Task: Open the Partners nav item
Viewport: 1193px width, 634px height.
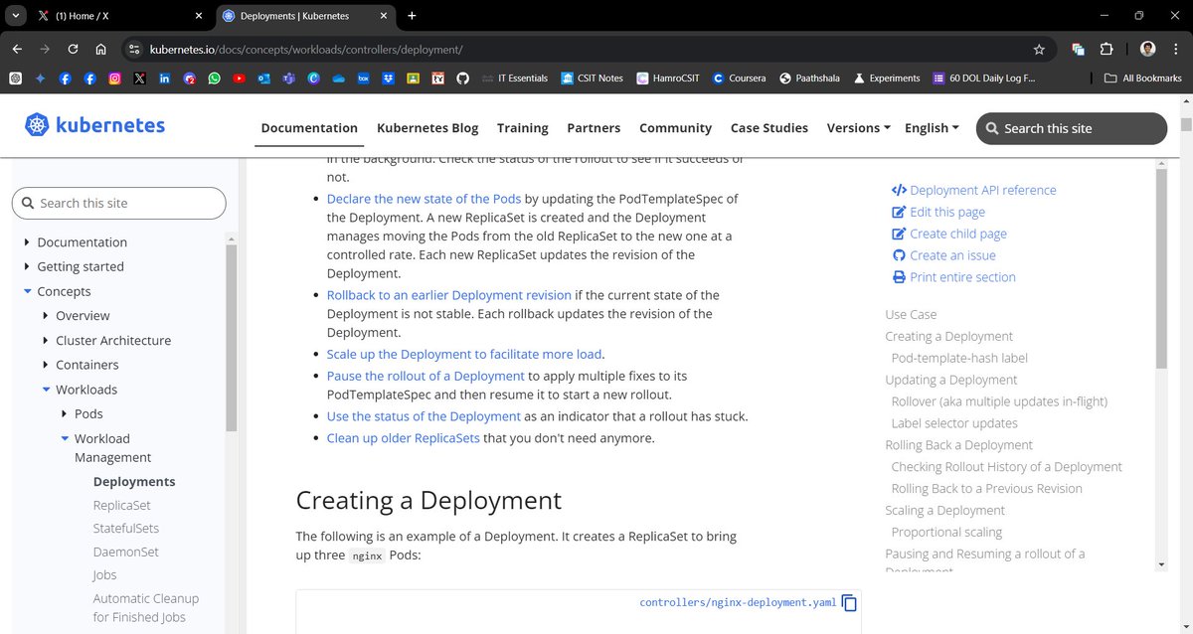Action: [594, 128]
